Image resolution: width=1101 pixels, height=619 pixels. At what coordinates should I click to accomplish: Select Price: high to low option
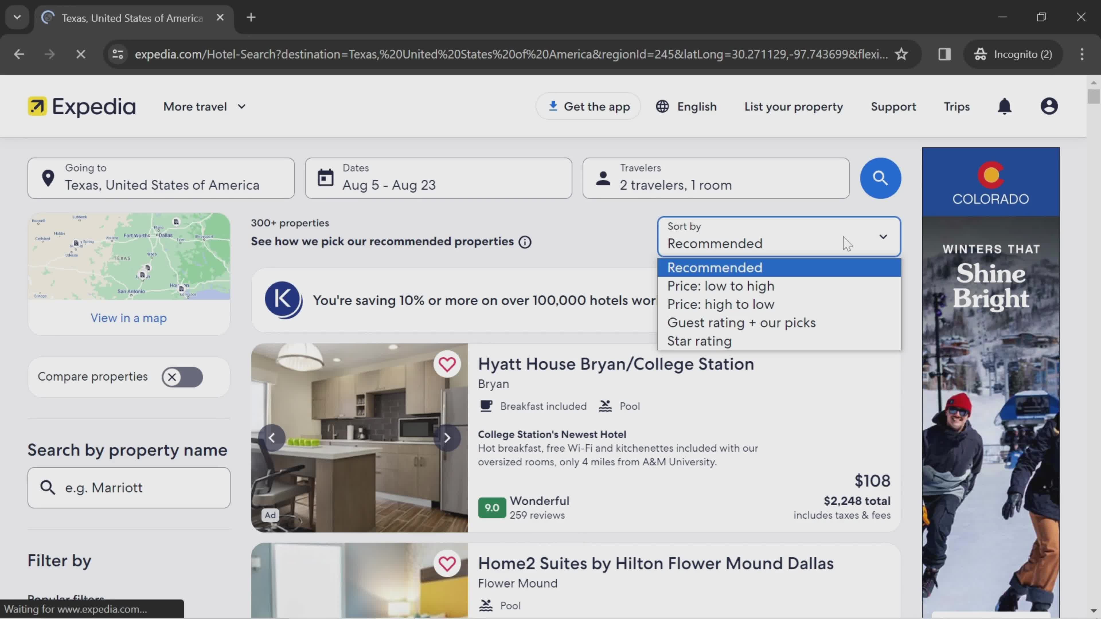pyautogui.click(x=779, y=304)
